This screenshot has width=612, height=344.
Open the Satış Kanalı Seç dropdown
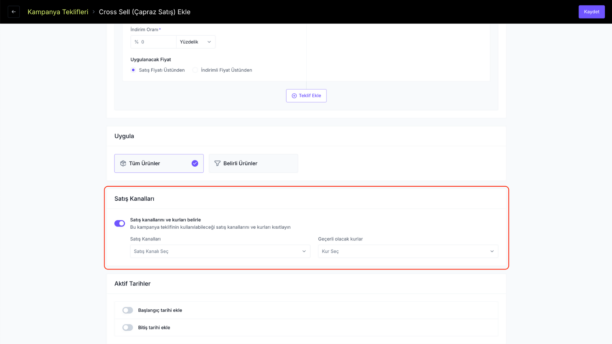[x=220, y=251]
